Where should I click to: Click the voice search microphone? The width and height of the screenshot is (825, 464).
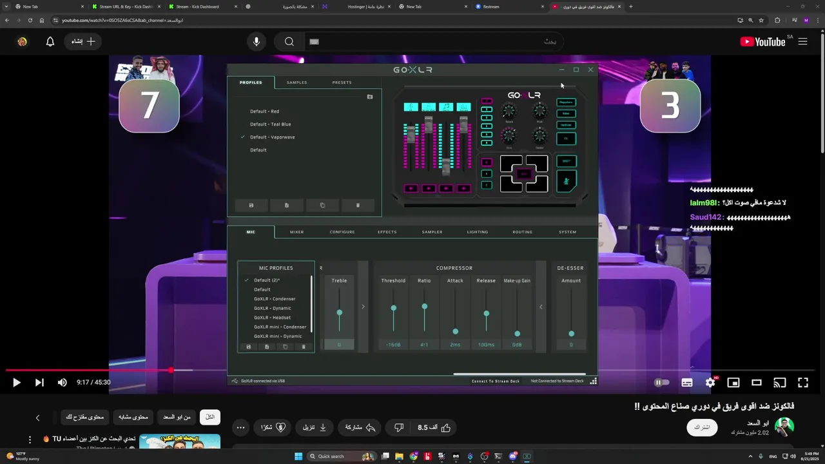pos(257,41)
